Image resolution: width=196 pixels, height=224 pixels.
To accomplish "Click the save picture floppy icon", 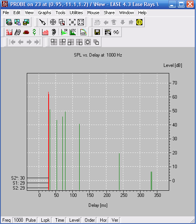I will 26,22.
